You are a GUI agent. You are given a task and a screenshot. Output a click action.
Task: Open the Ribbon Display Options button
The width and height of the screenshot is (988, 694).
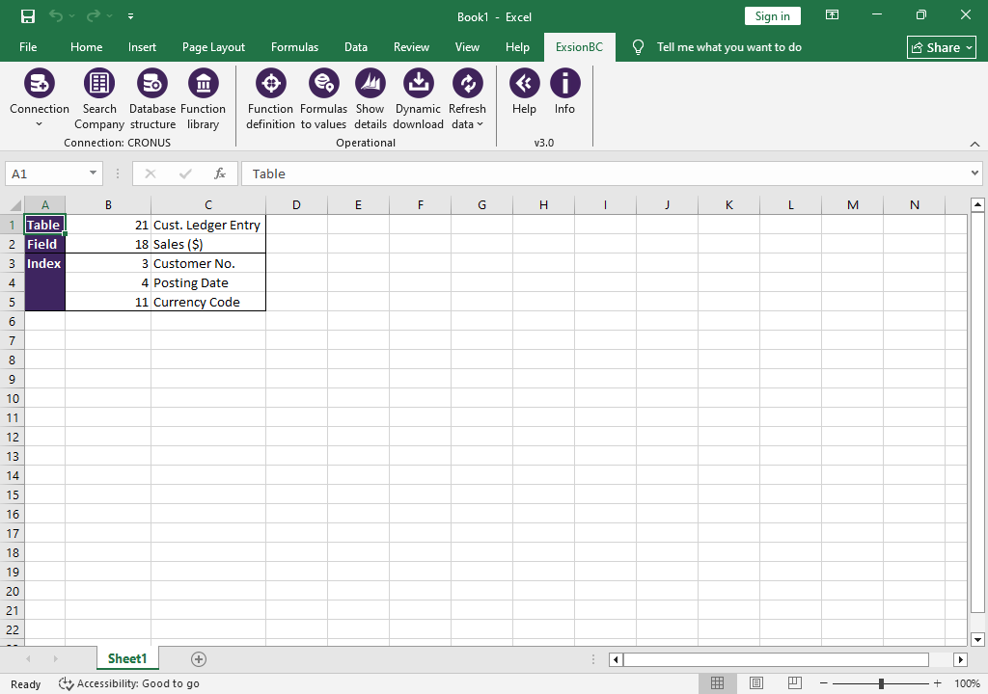832,15
